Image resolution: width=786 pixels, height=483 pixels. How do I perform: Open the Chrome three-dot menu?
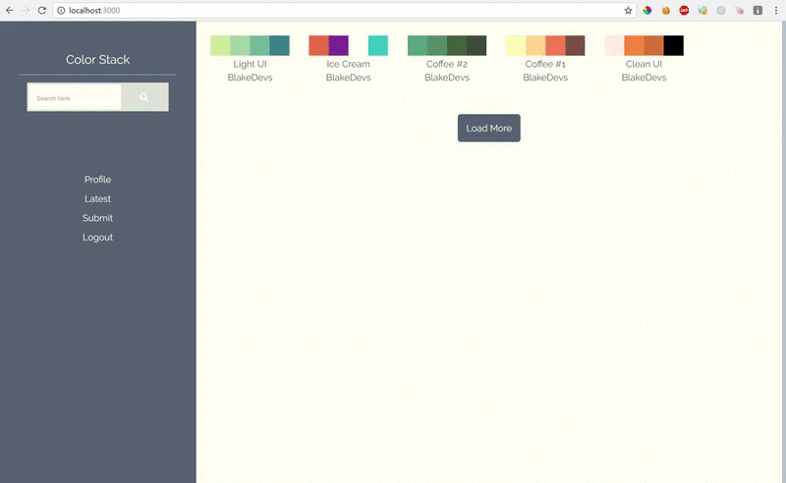[x=776, y=10]
